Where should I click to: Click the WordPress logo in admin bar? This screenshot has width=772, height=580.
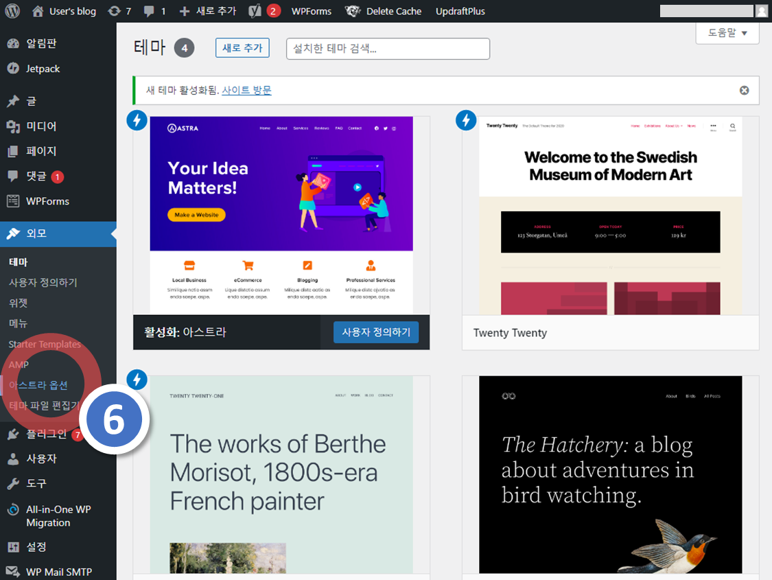[x=12, y=11]
